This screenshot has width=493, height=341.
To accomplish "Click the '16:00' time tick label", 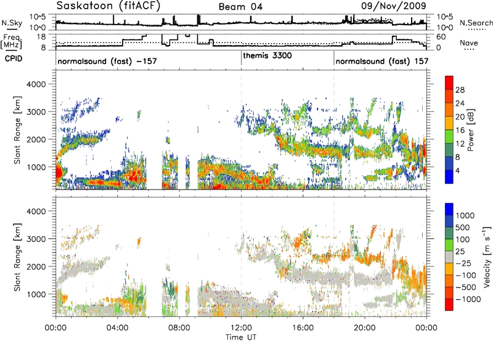I will coord(303,328).
